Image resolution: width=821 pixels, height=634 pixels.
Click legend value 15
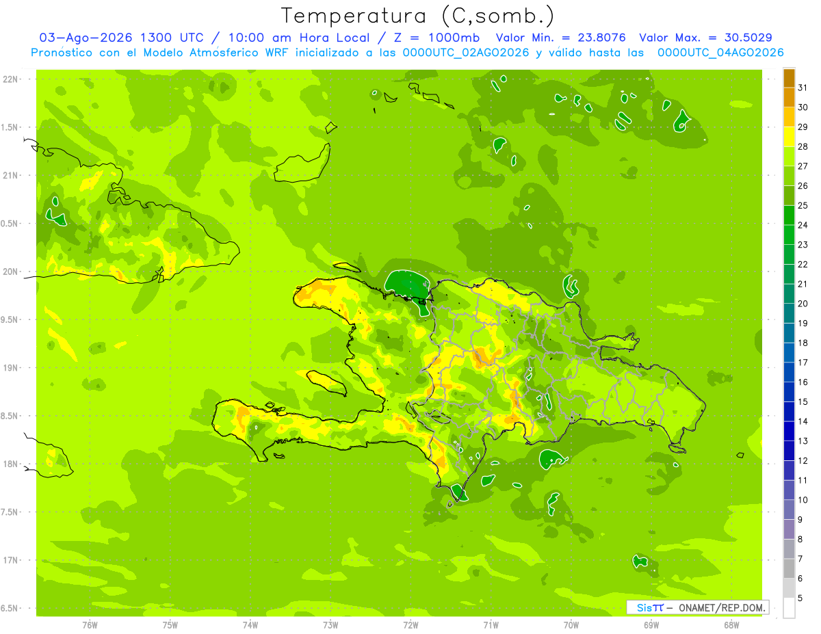(803, 401)
